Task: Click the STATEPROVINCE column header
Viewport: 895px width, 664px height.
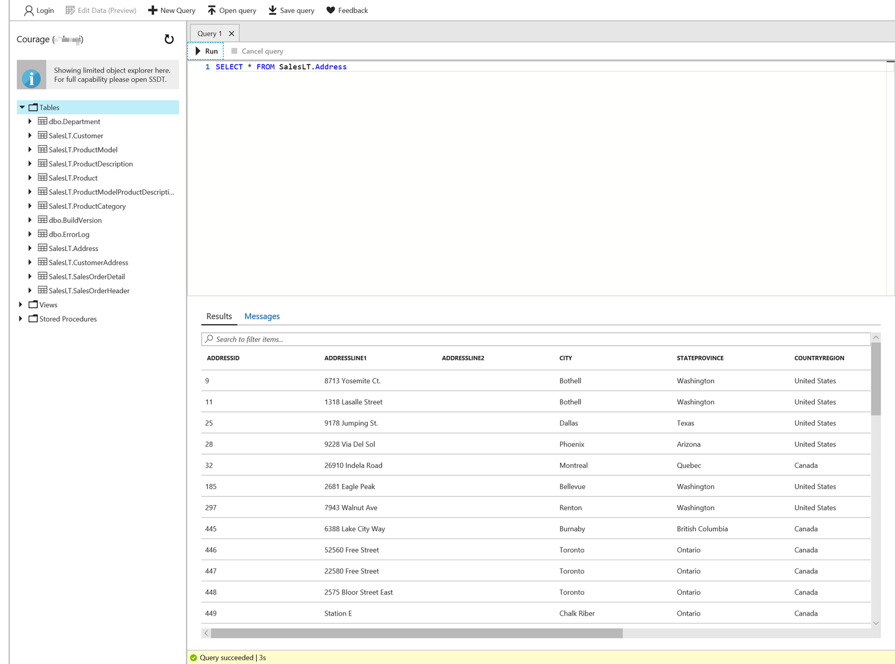Action: click(x=700, y=358)
